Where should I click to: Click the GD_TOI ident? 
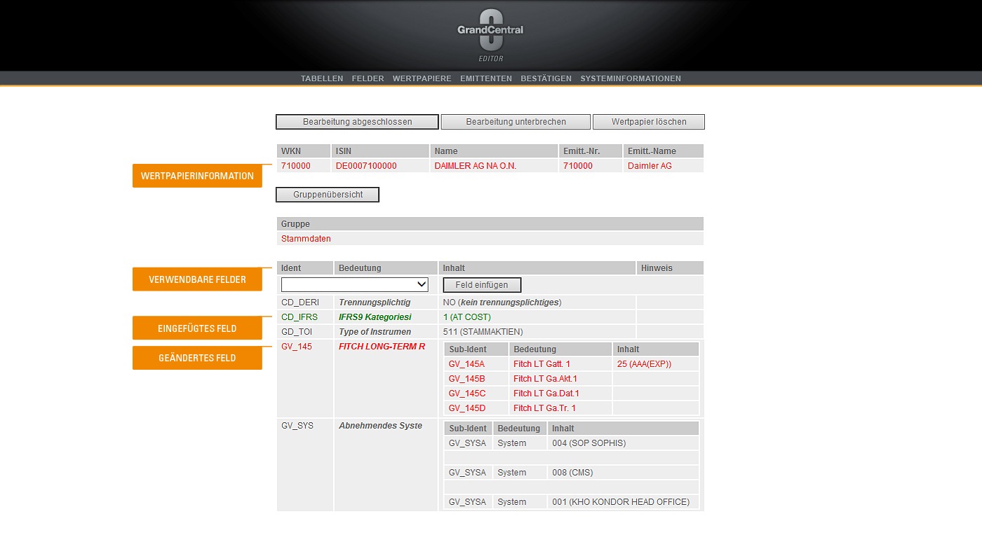click(x=297, y=332)
